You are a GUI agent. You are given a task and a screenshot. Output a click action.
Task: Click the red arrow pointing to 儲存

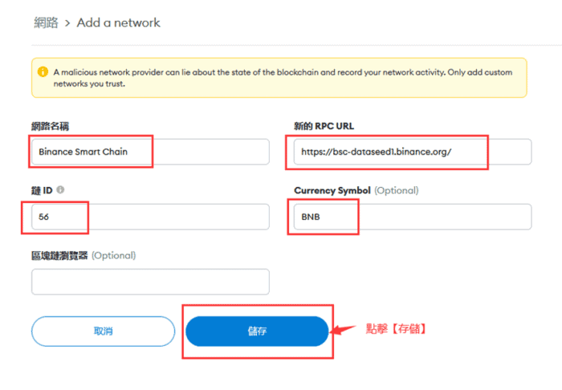point(343,330)
